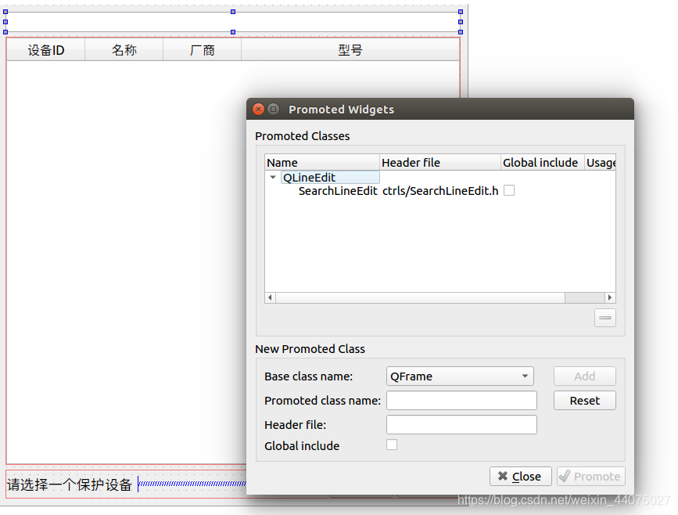Click the horizontal scrollbar handle
The image size is (678, 515).
[x=420, y=297]
